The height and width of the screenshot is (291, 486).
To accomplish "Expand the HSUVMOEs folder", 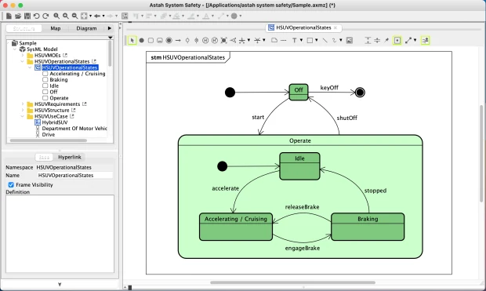I will point(22,55).
